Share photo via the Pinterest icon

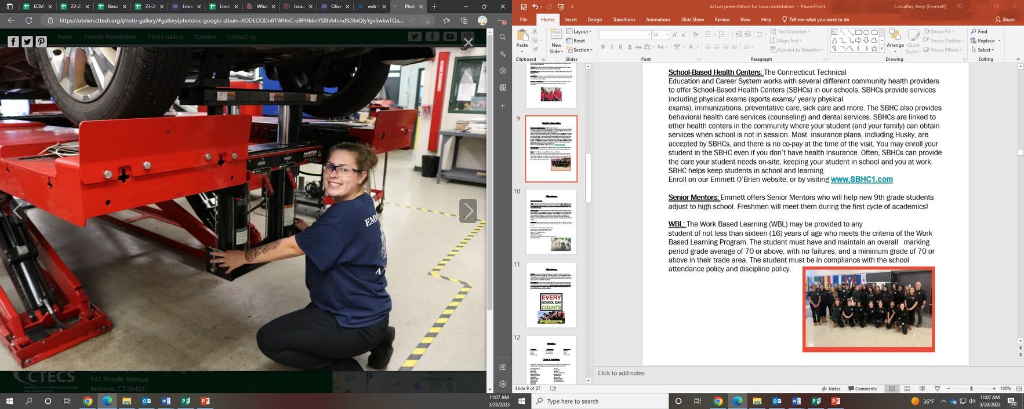(x=41, y=41)
